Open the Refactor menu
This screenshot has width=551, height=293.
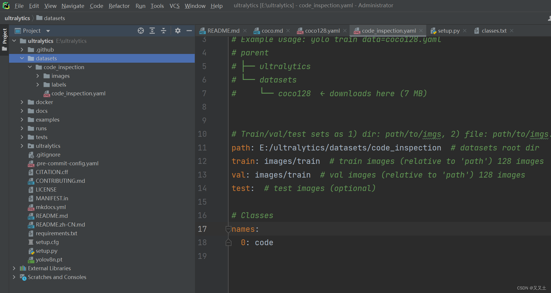pyautogui.click(x=119, y=6)
